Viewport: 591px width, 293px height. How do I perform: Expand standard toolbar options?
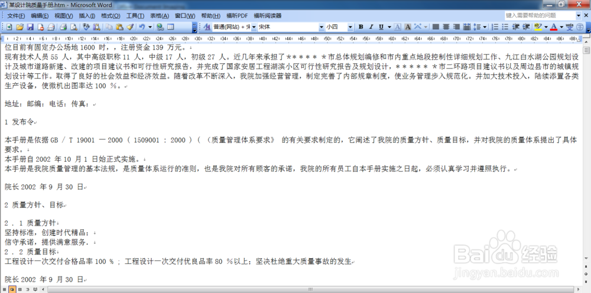pyautogui.click(x=194, y=27)
